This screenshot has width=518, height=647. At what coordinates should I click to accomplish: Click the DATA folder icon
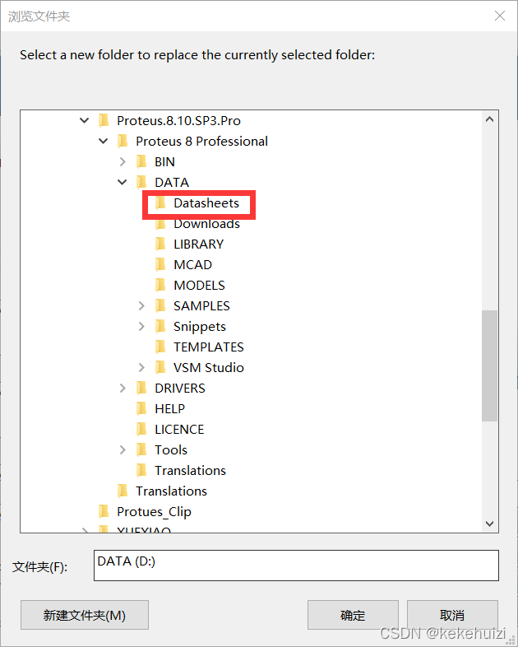pyautogui.click(x=141, y=182)
